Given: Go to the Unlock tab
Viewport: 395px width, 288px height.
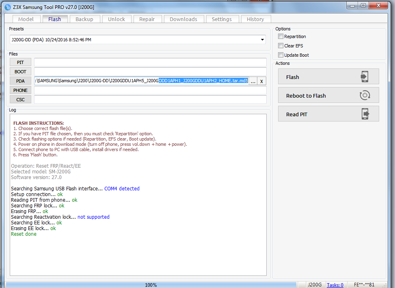Looking at the screenshot, I should click(x=117, y=19).
